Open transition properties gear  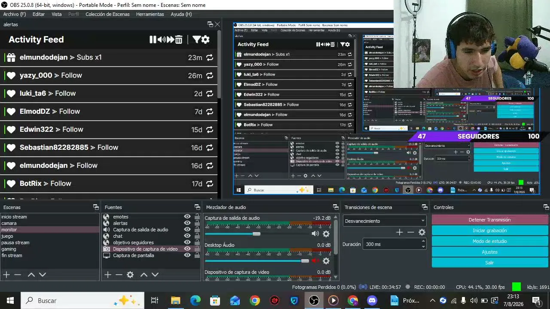422,232
